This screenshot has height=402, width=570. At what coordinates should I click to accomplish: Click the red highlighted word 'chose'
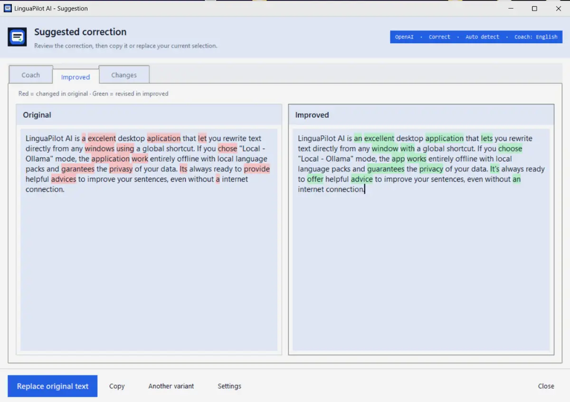(x=228, y=149)
